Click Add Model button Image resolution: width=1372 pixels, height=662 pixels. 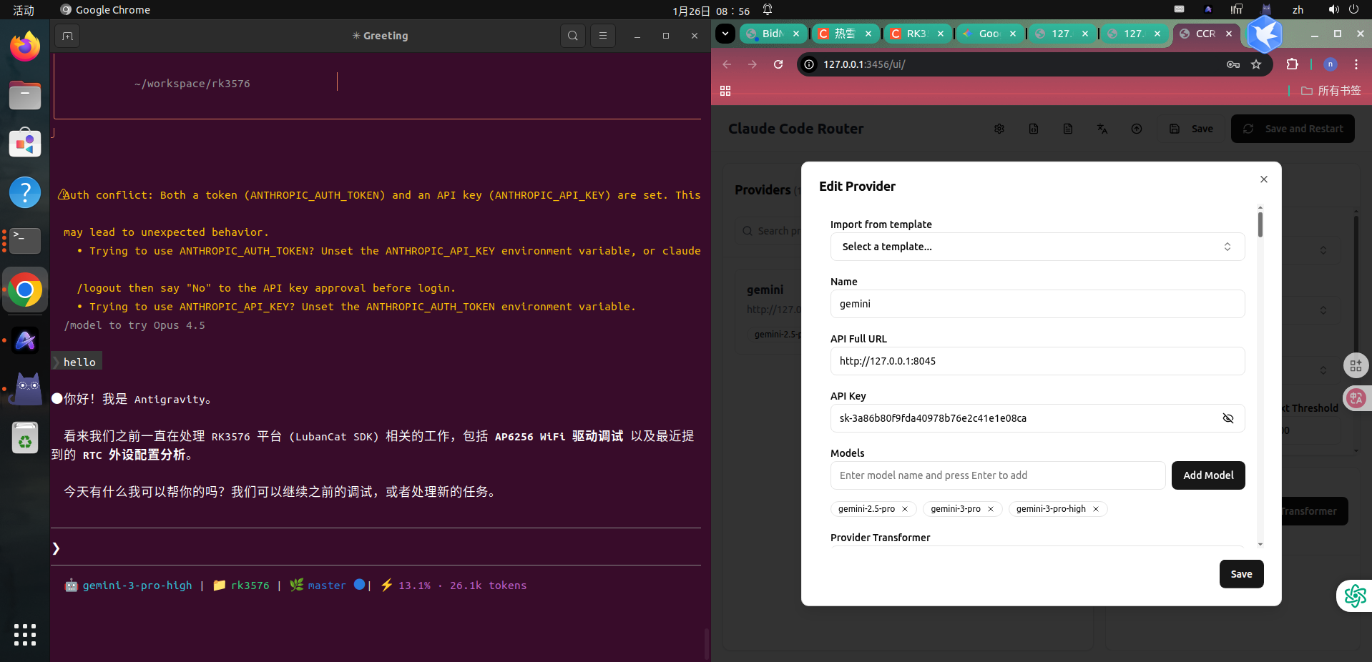pos(1208,475)
